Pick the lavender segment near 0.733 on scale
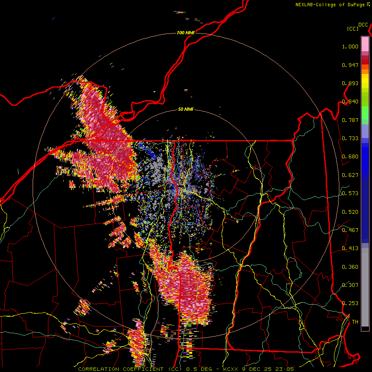372x372 pixels. pyautogui.click(x=365, y=131)
